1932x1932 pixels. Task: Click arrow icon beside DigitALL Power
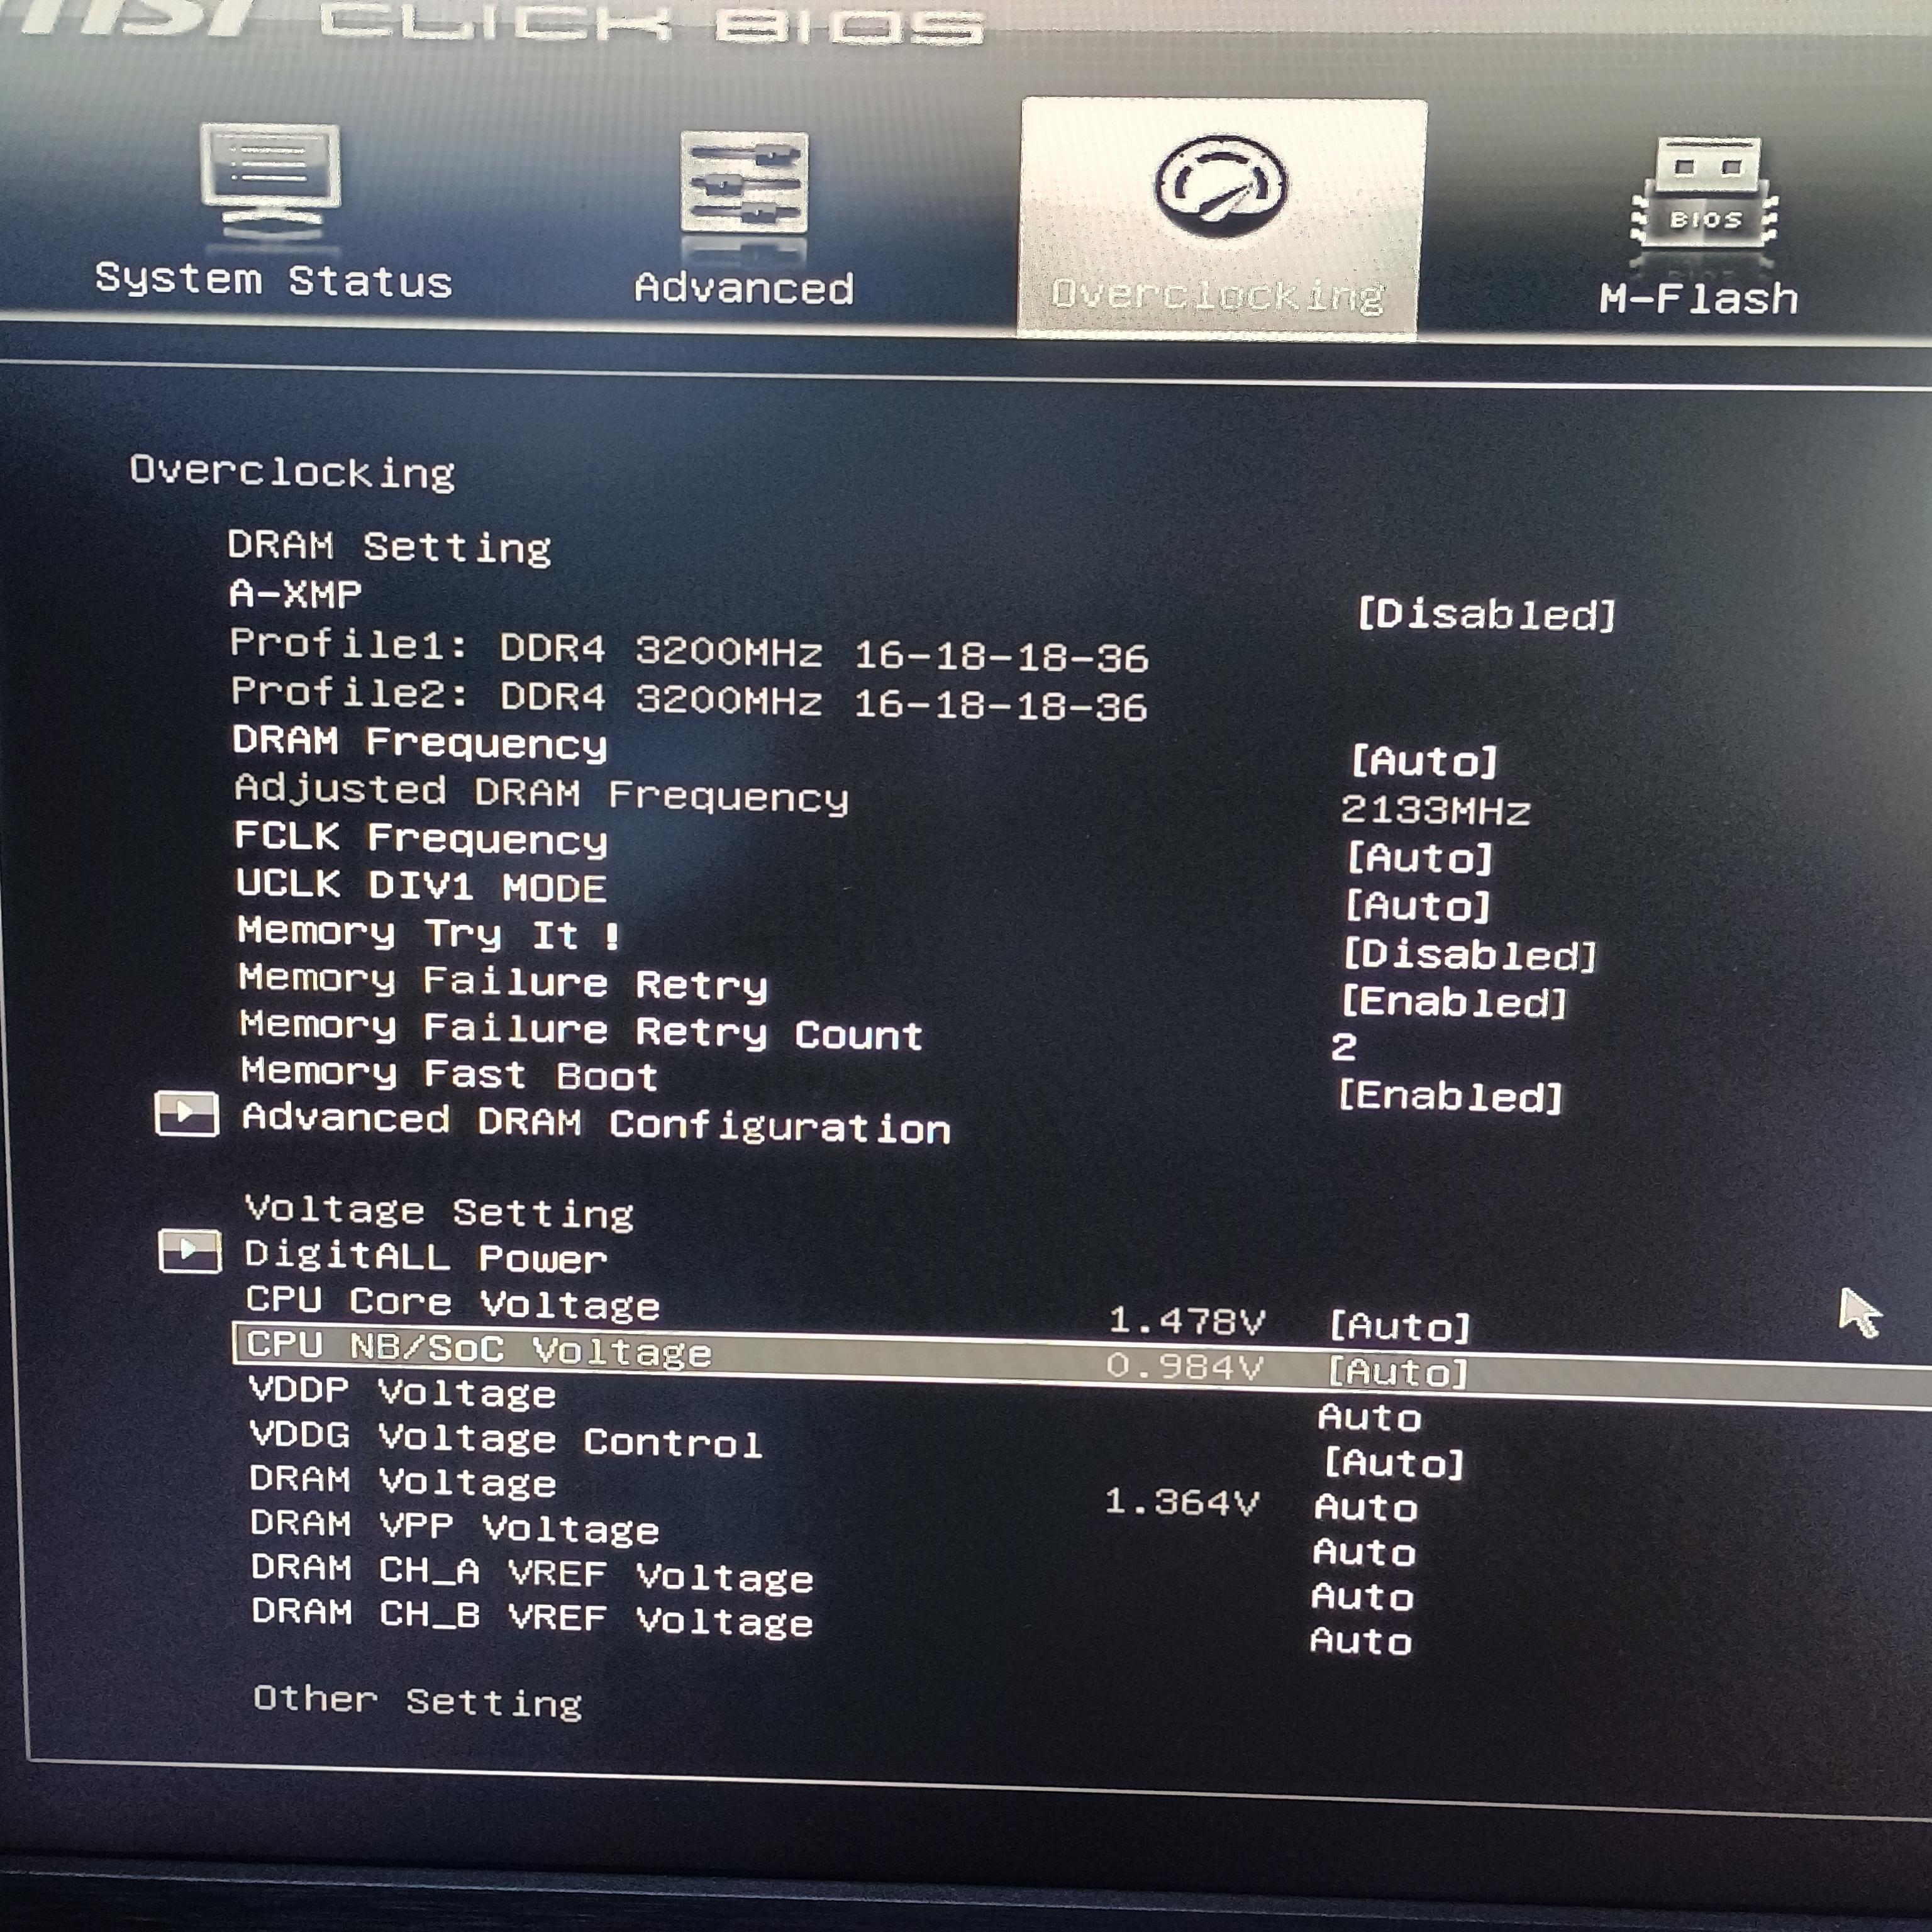190,1252
